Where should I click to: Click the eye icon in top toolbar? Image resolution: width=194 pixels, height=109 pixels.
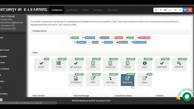point(175,10)
